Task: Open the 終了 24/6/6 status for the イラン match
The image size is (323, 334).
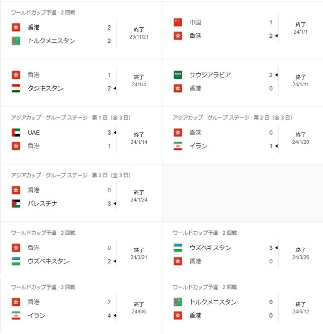Action: point(139,308)
